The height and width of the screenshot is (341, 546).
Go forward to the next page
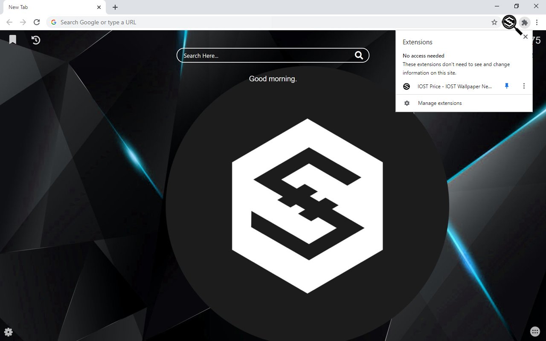click(23, 22)
